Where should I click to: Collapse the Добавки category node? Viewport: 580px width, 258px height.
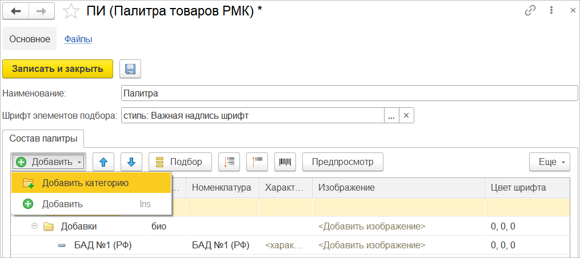click(x=34, y=226)
